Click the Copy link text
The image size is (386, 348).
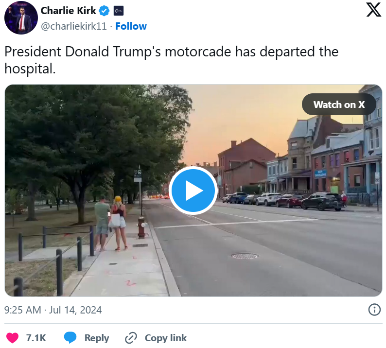166,338
